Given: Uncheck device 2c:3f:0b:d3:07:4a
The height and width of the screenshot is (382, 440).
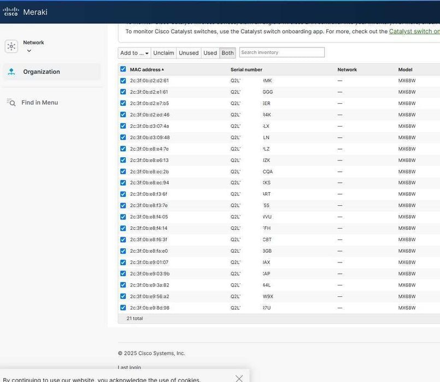Looking at the screenshot, I should [x=123, y=126].
